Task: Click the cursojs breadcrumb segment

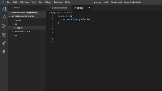Action: pyautogui.click(x=52, y=13)
